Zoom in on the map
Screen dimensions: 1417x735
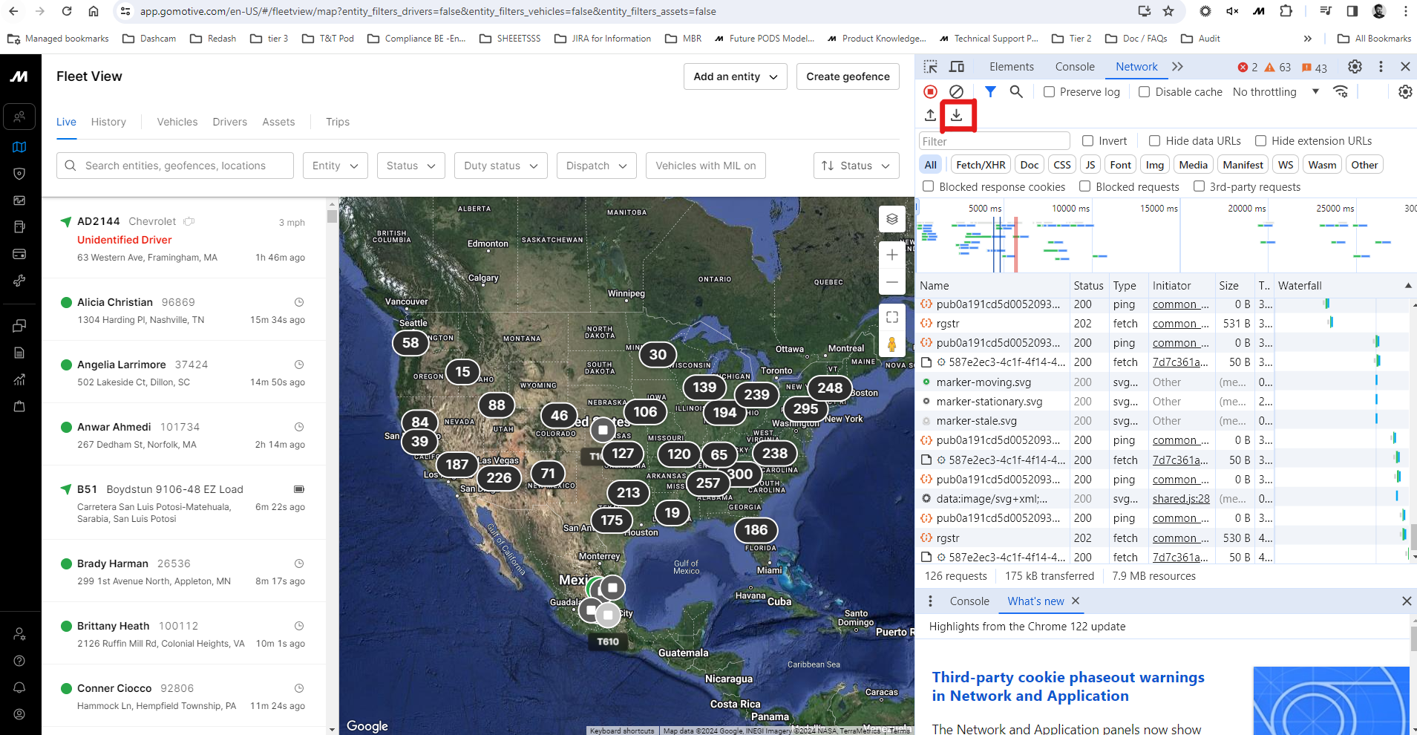[x=892, y=255]
